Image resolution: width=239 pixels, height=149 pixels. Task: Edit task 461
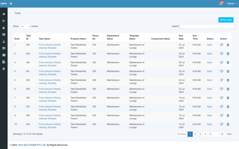tap(221, 71)
